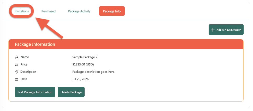Click the person icon beside Name
This screenshot has height=111, width=253.
(17, 57)
